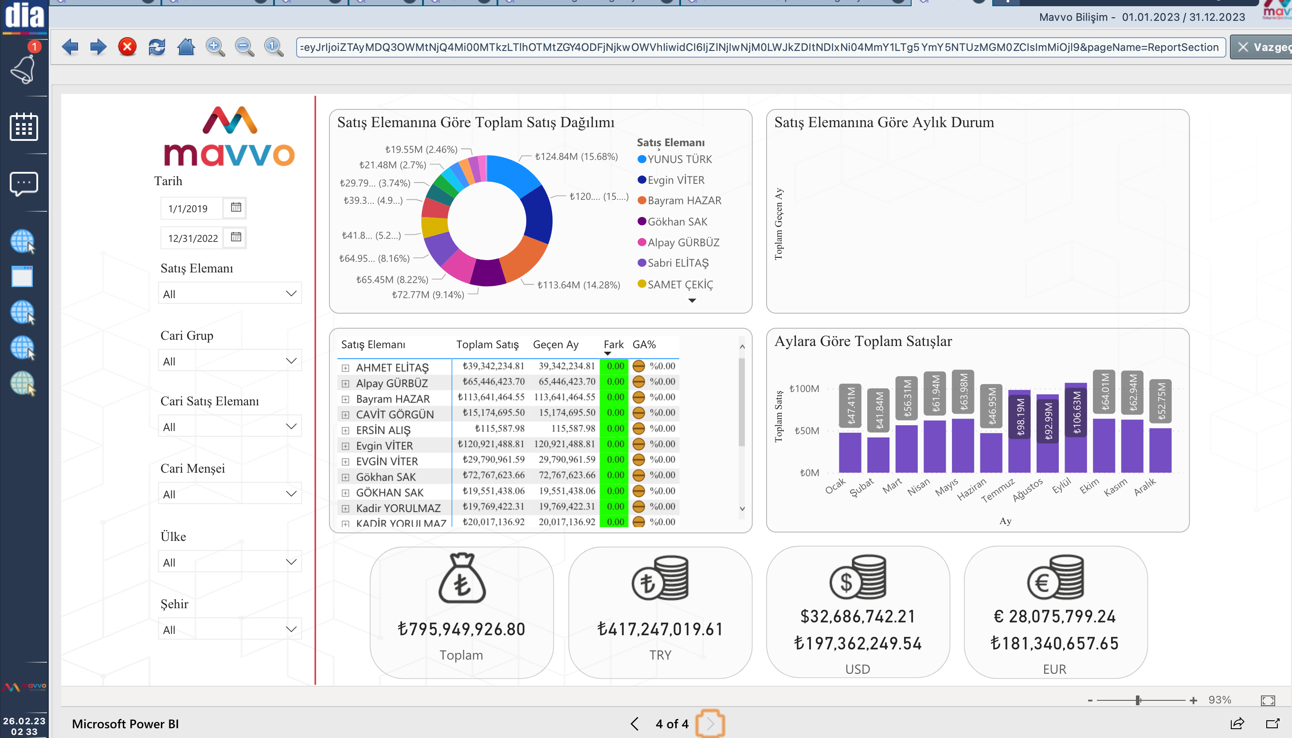Click Evgin VİTER in the legend
The image size is (1292, 738).
click(671, 180)
